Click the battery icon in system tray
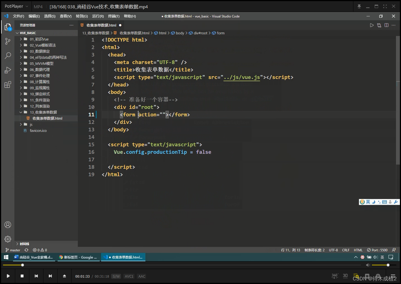The width and height of the screenshot is (401, 284). tap(369, 257)
